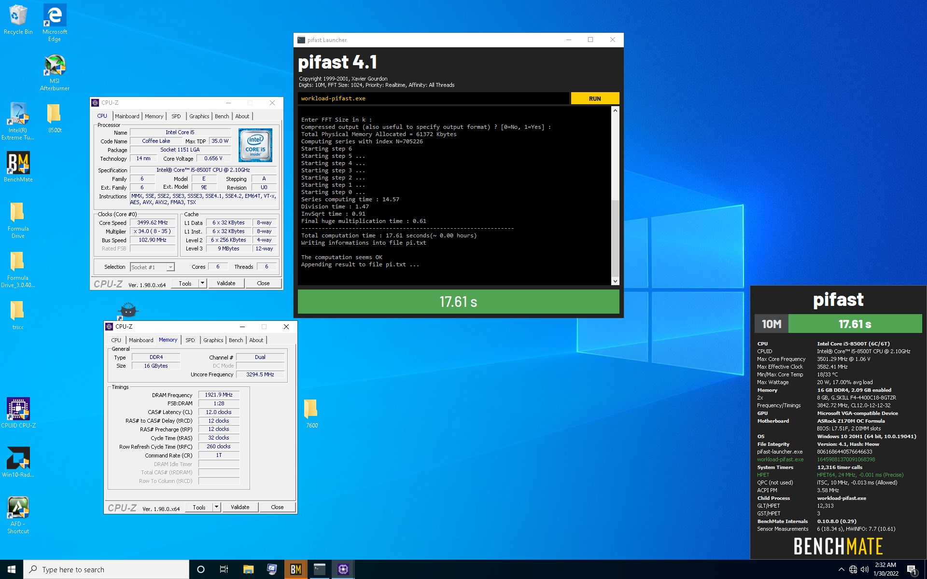Open the taskbar app left of BenchMate
Image resolution: width=927 pixels, height=579 pixels.
click(272, 569)
